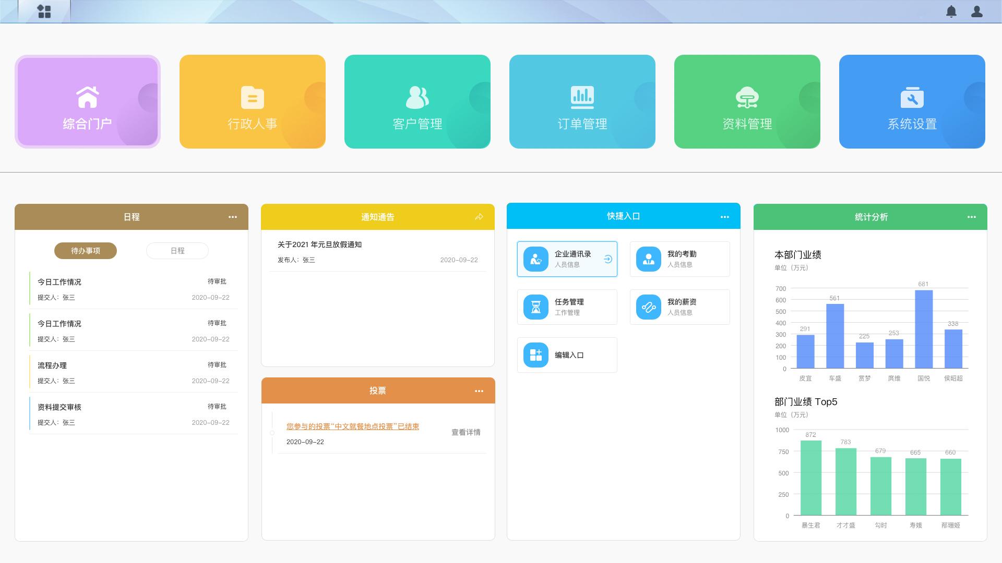
Task: Open 编辑入口 shortcut label
Action: (569, 355)
